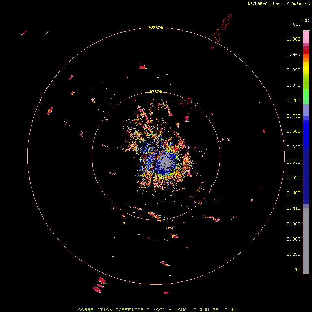Click the 0.947 scale value

point(294,54)
